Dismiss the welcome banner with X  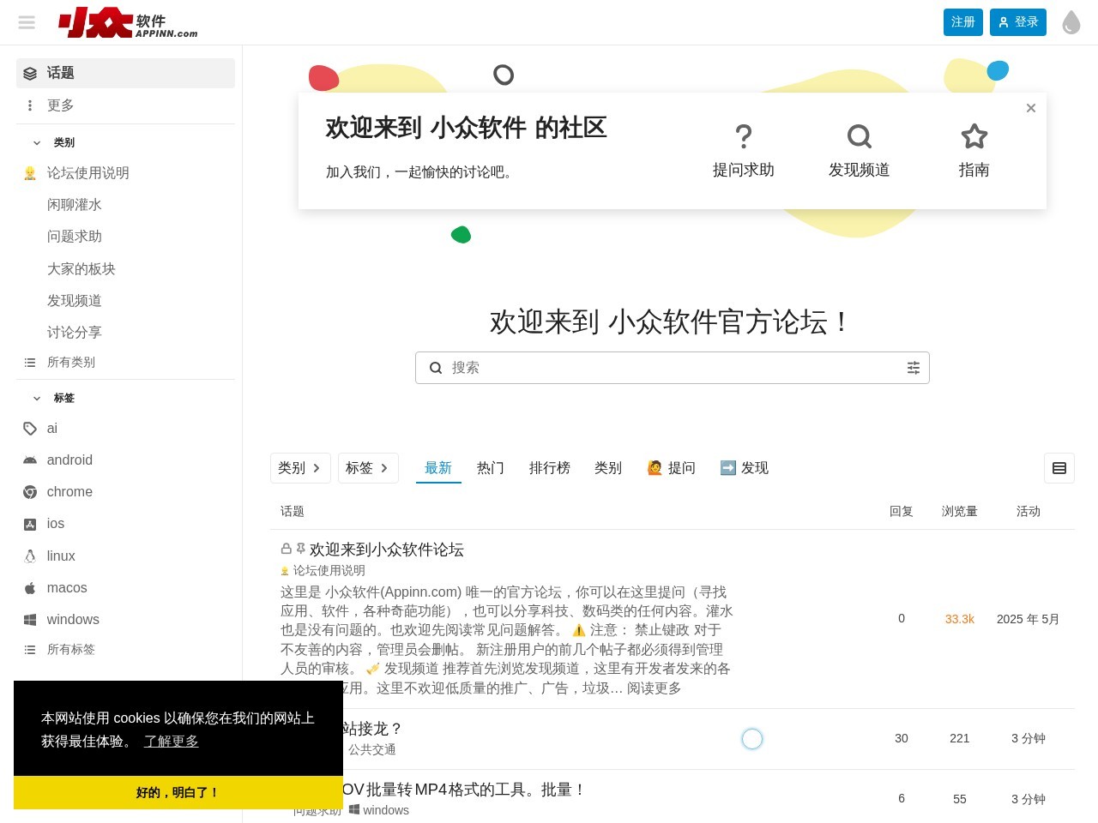[x=1031, y=108]
